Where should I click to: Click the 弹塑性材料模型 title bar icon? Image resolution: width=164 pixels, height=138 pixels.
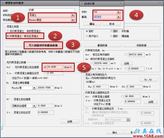coord(3,3)
